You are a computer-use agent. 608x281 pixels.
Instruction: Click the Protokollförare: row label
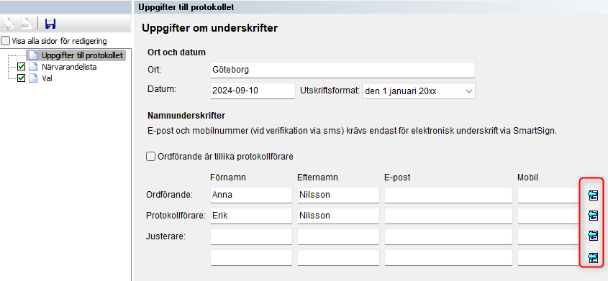176,216
